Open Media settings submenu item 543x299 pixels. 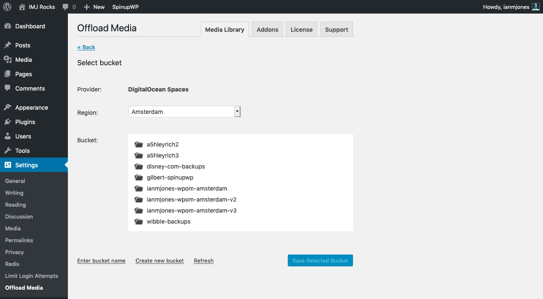point(13,228)
